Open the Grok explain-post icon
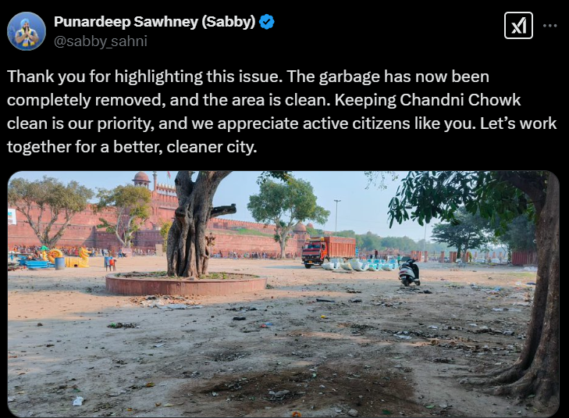 pos(518,26)
